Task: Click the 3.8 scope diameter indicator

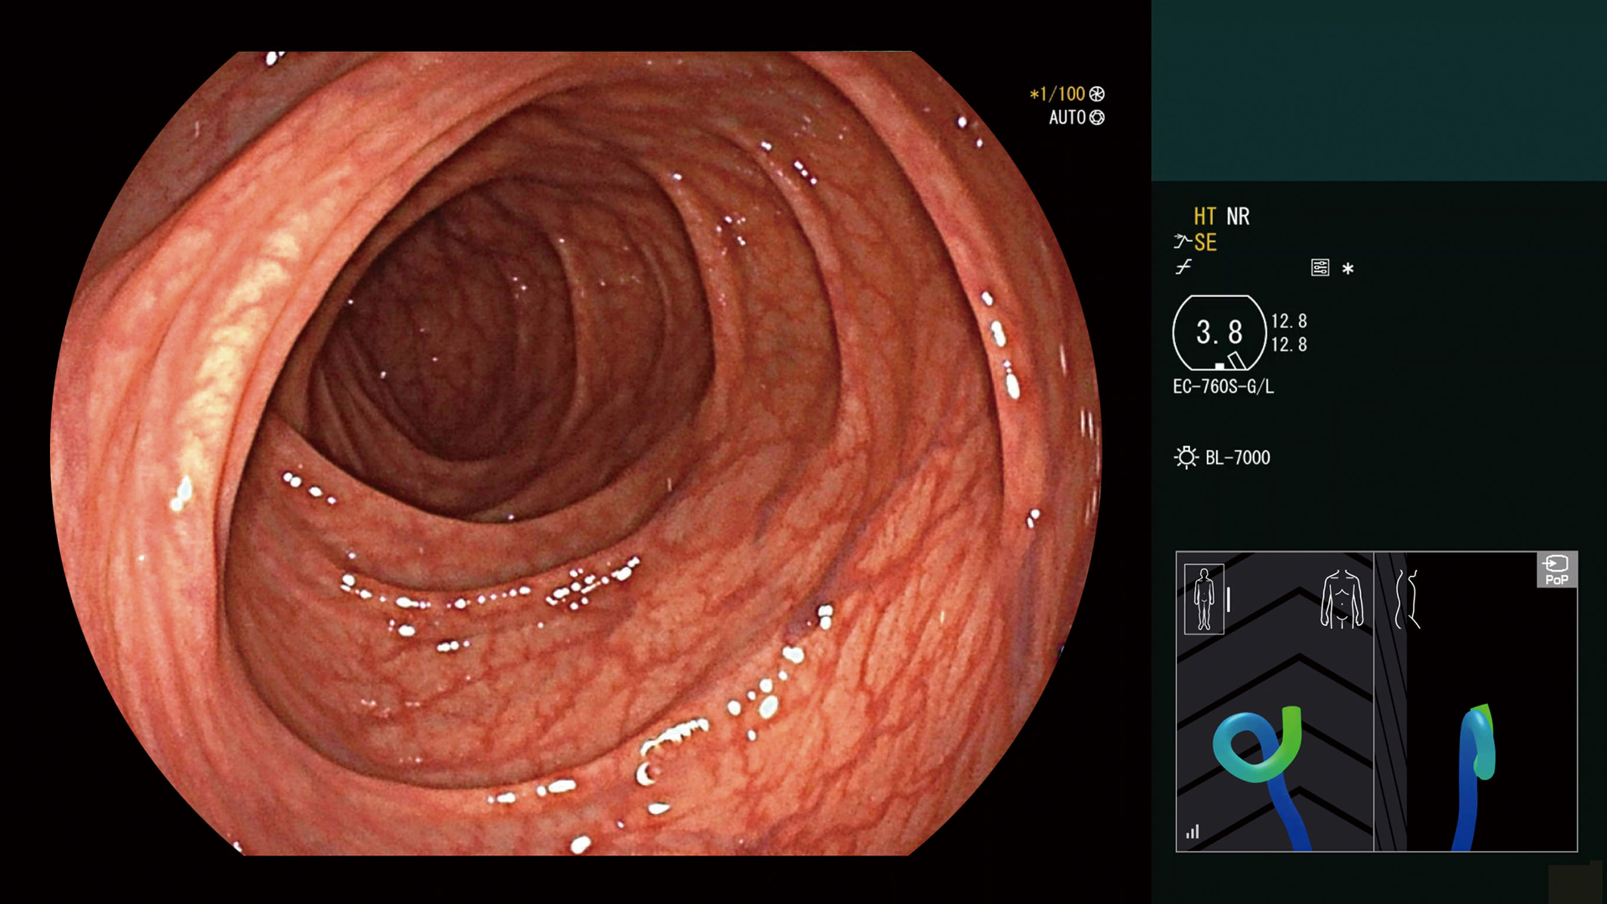Action: coord(1219,333)
